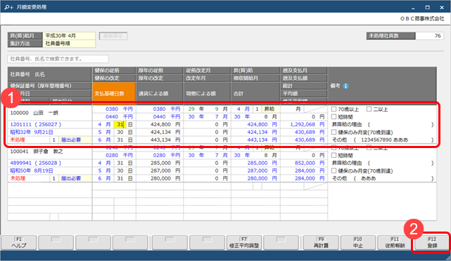Image resolution: width=451 pixels, height=261 pixels.
Task: Click the 未処理社員数 value 76
Action: point(429,36)
